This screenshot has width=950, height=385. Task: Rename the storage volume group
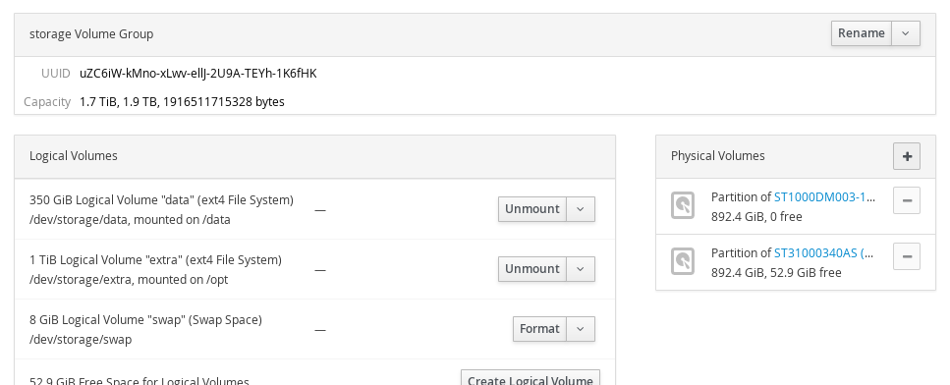pos(861,33)
